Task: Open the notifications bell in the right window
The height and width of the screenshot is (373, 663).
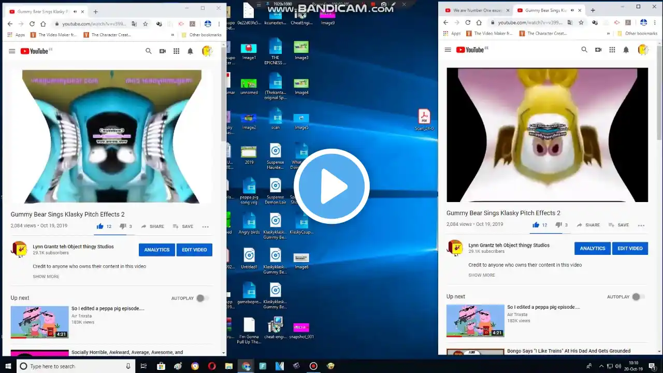Action: 626,50
